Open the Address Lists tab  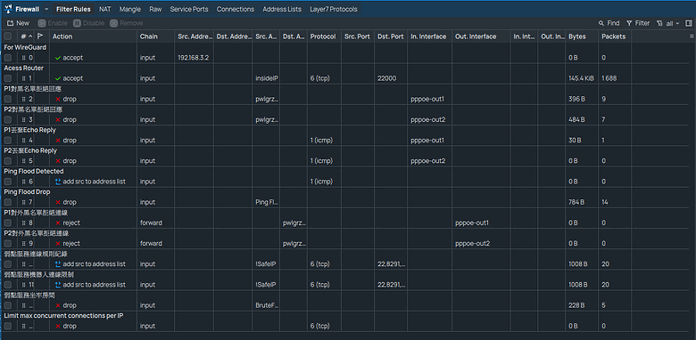pyautogui.click(x=282, y=9)
